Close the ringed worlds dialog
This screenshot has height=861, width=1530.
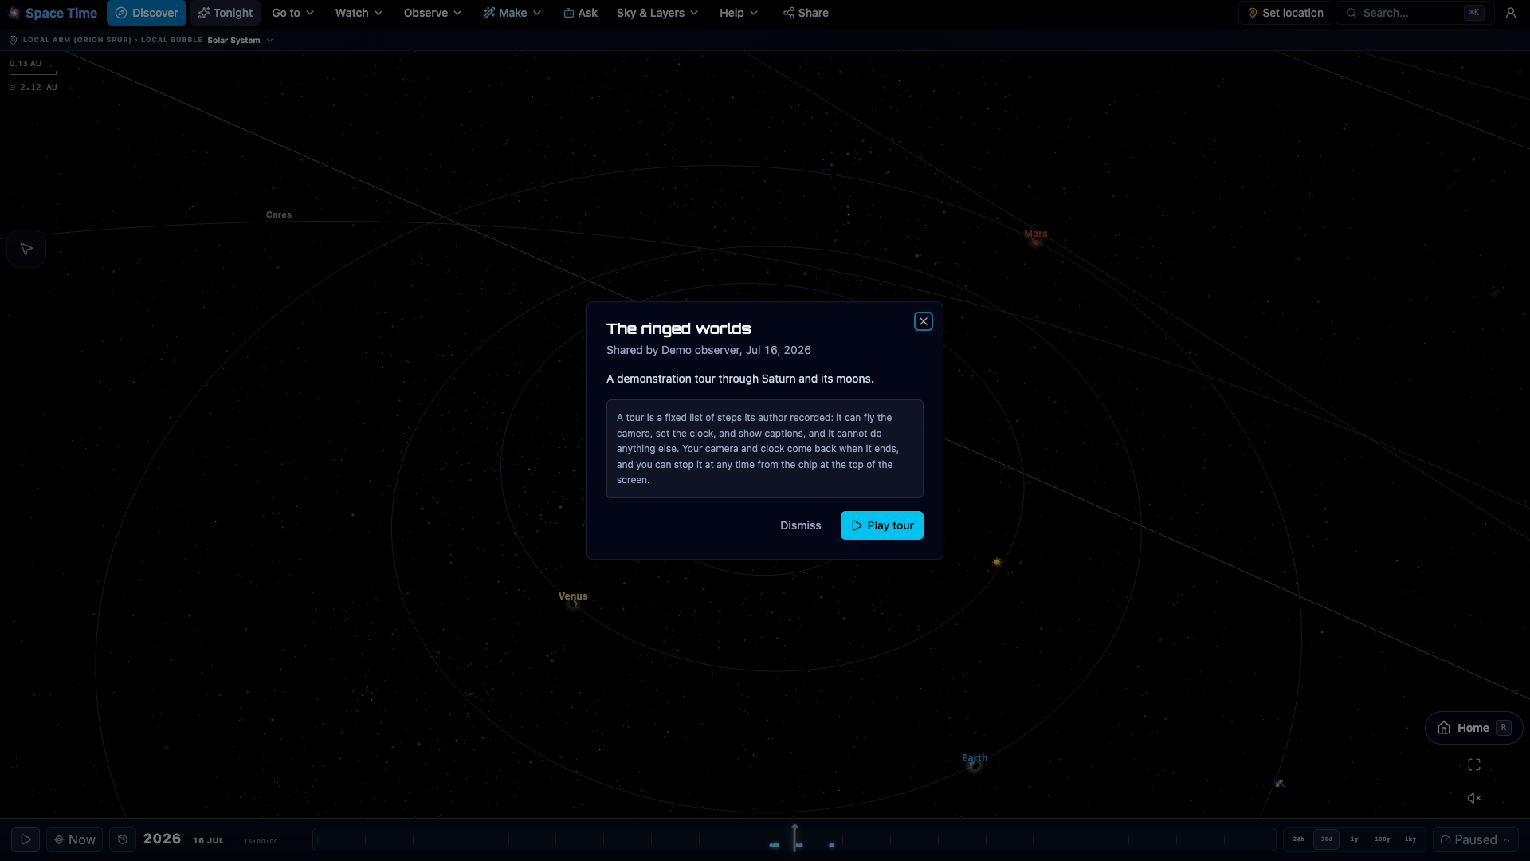pyautogui.click(x=923, y=321)
